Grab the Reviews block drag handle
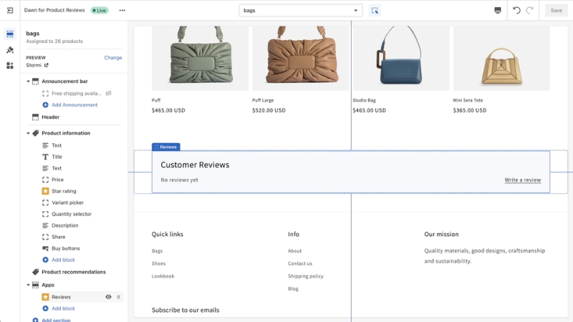The width and height of the screenshot is (573, 322). pos(118,297)
